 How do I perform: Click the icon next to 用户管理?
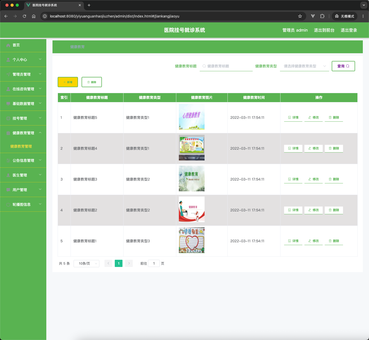8,190
